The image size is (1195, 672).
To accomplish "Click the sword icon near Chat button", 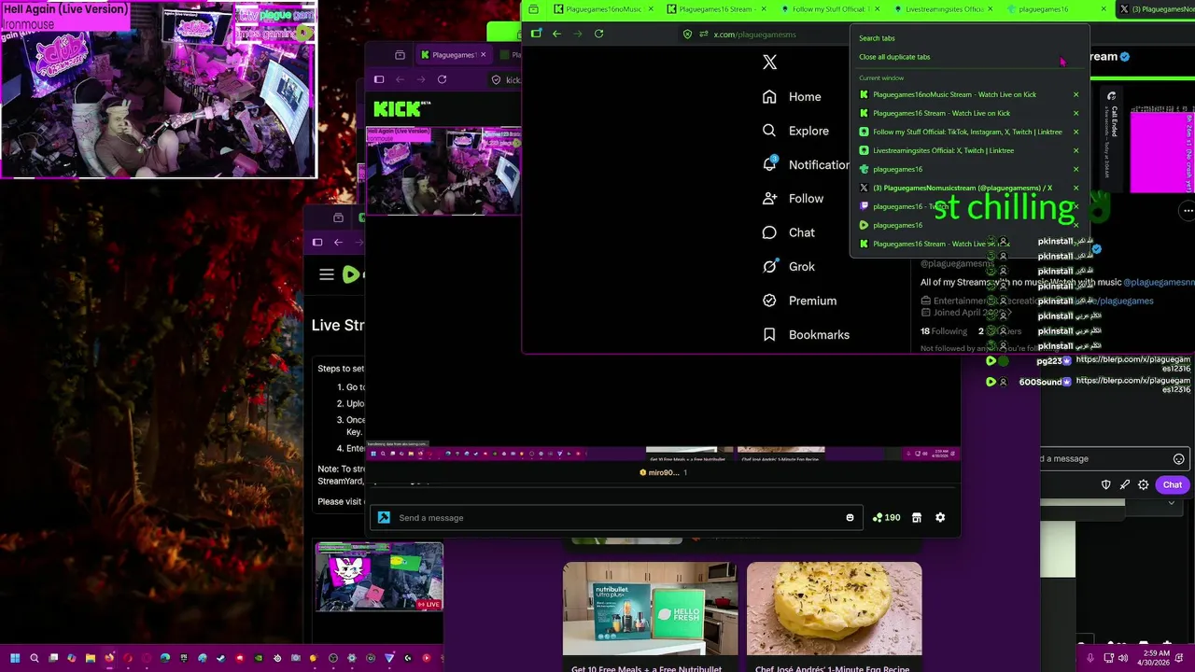I will [1125, 485].
